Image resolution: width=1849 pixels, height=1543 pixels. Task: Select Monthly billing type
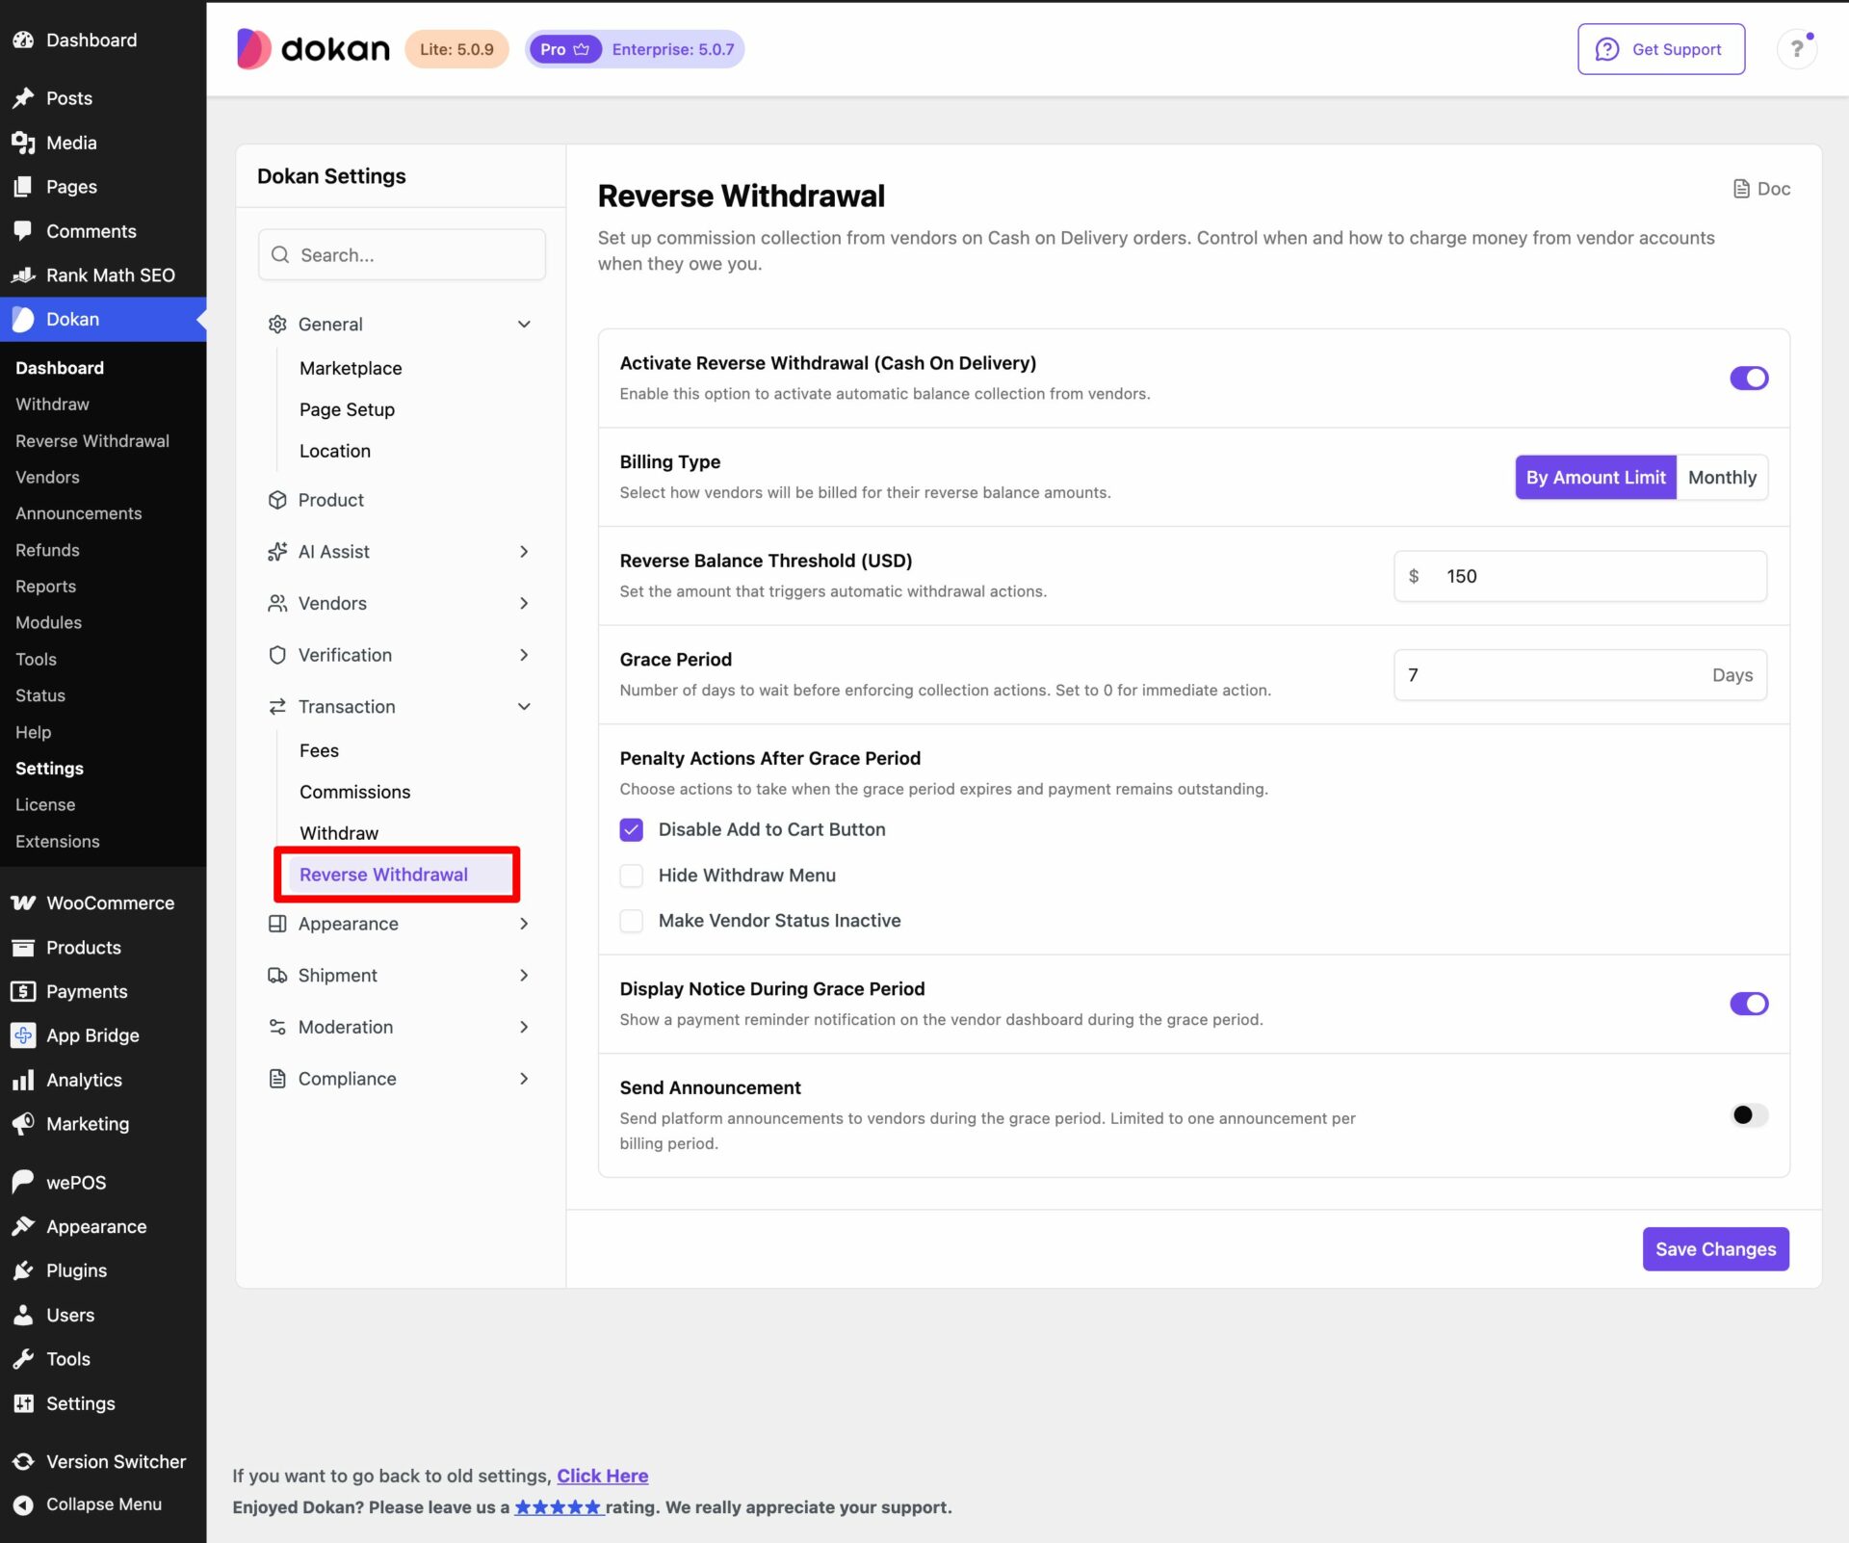tap(1721, 478)
